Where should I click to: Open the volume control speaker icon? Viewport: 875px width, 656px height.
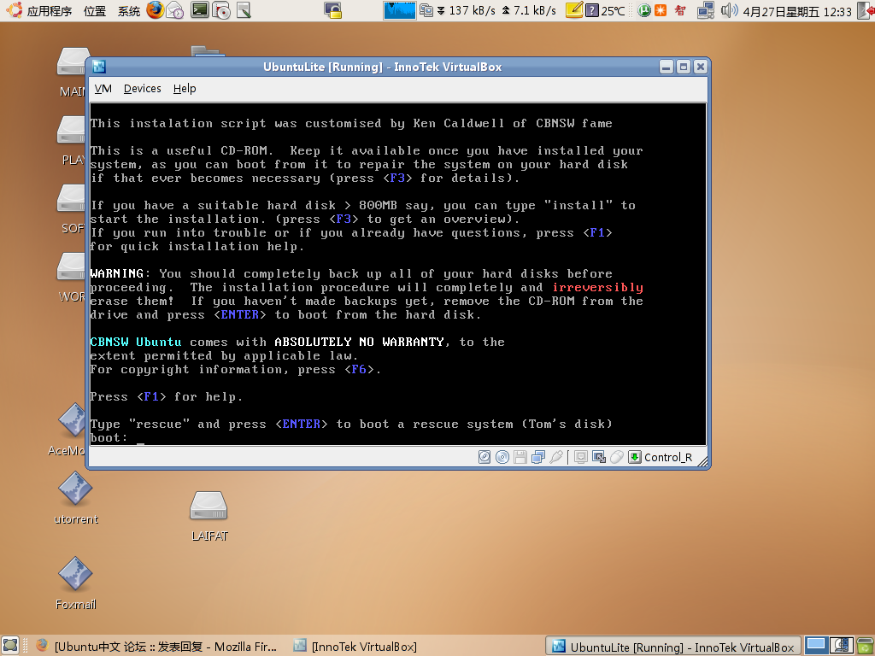(729, 10)
